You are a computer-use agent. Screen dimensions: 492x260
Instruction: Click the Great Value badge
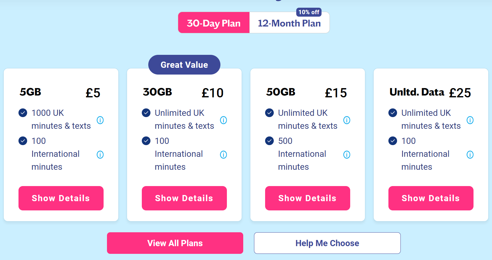tap(184, 65)
